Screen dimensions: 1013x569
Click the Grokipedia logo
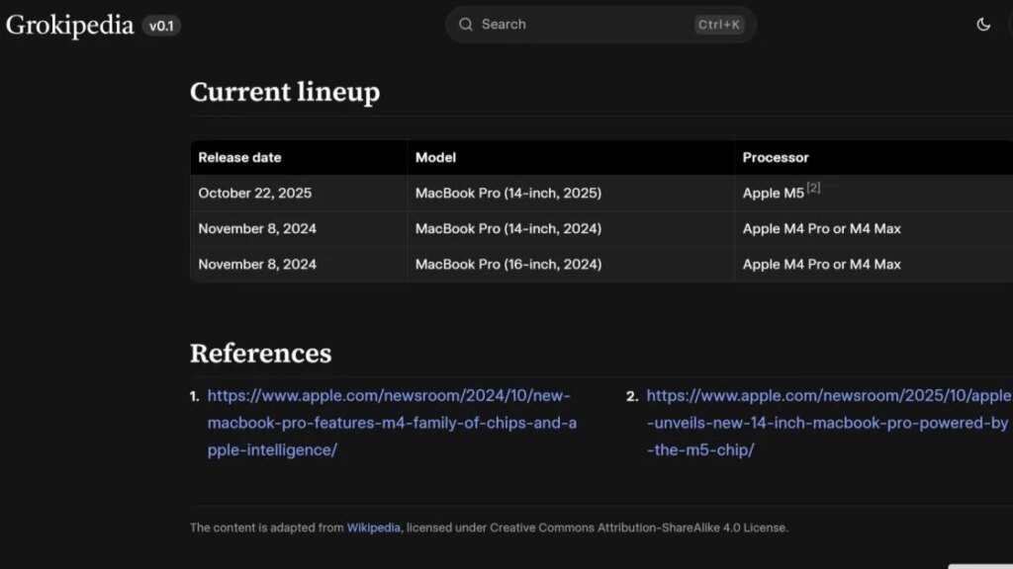(69, 24)
